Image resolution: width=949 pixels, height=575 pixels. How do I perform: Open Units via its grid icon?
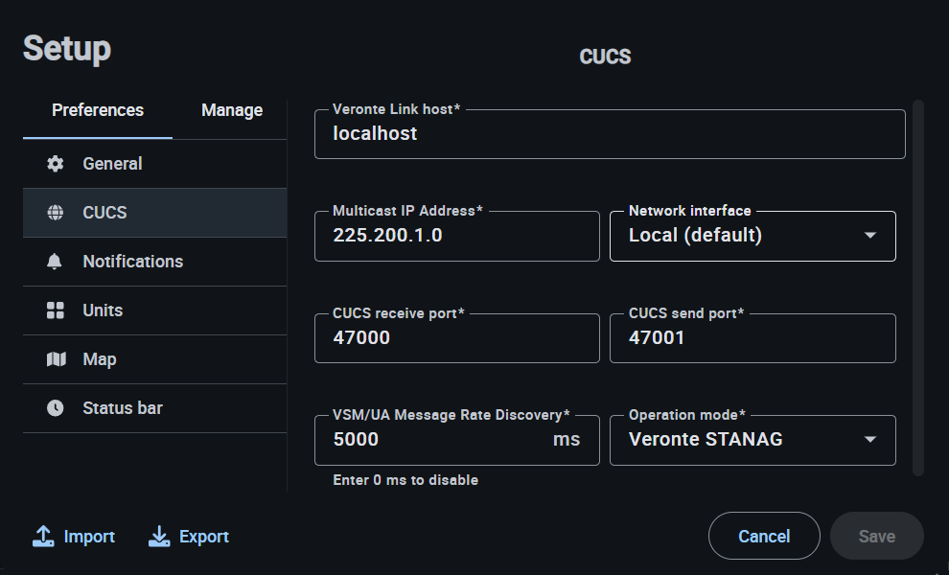(55, 310)
